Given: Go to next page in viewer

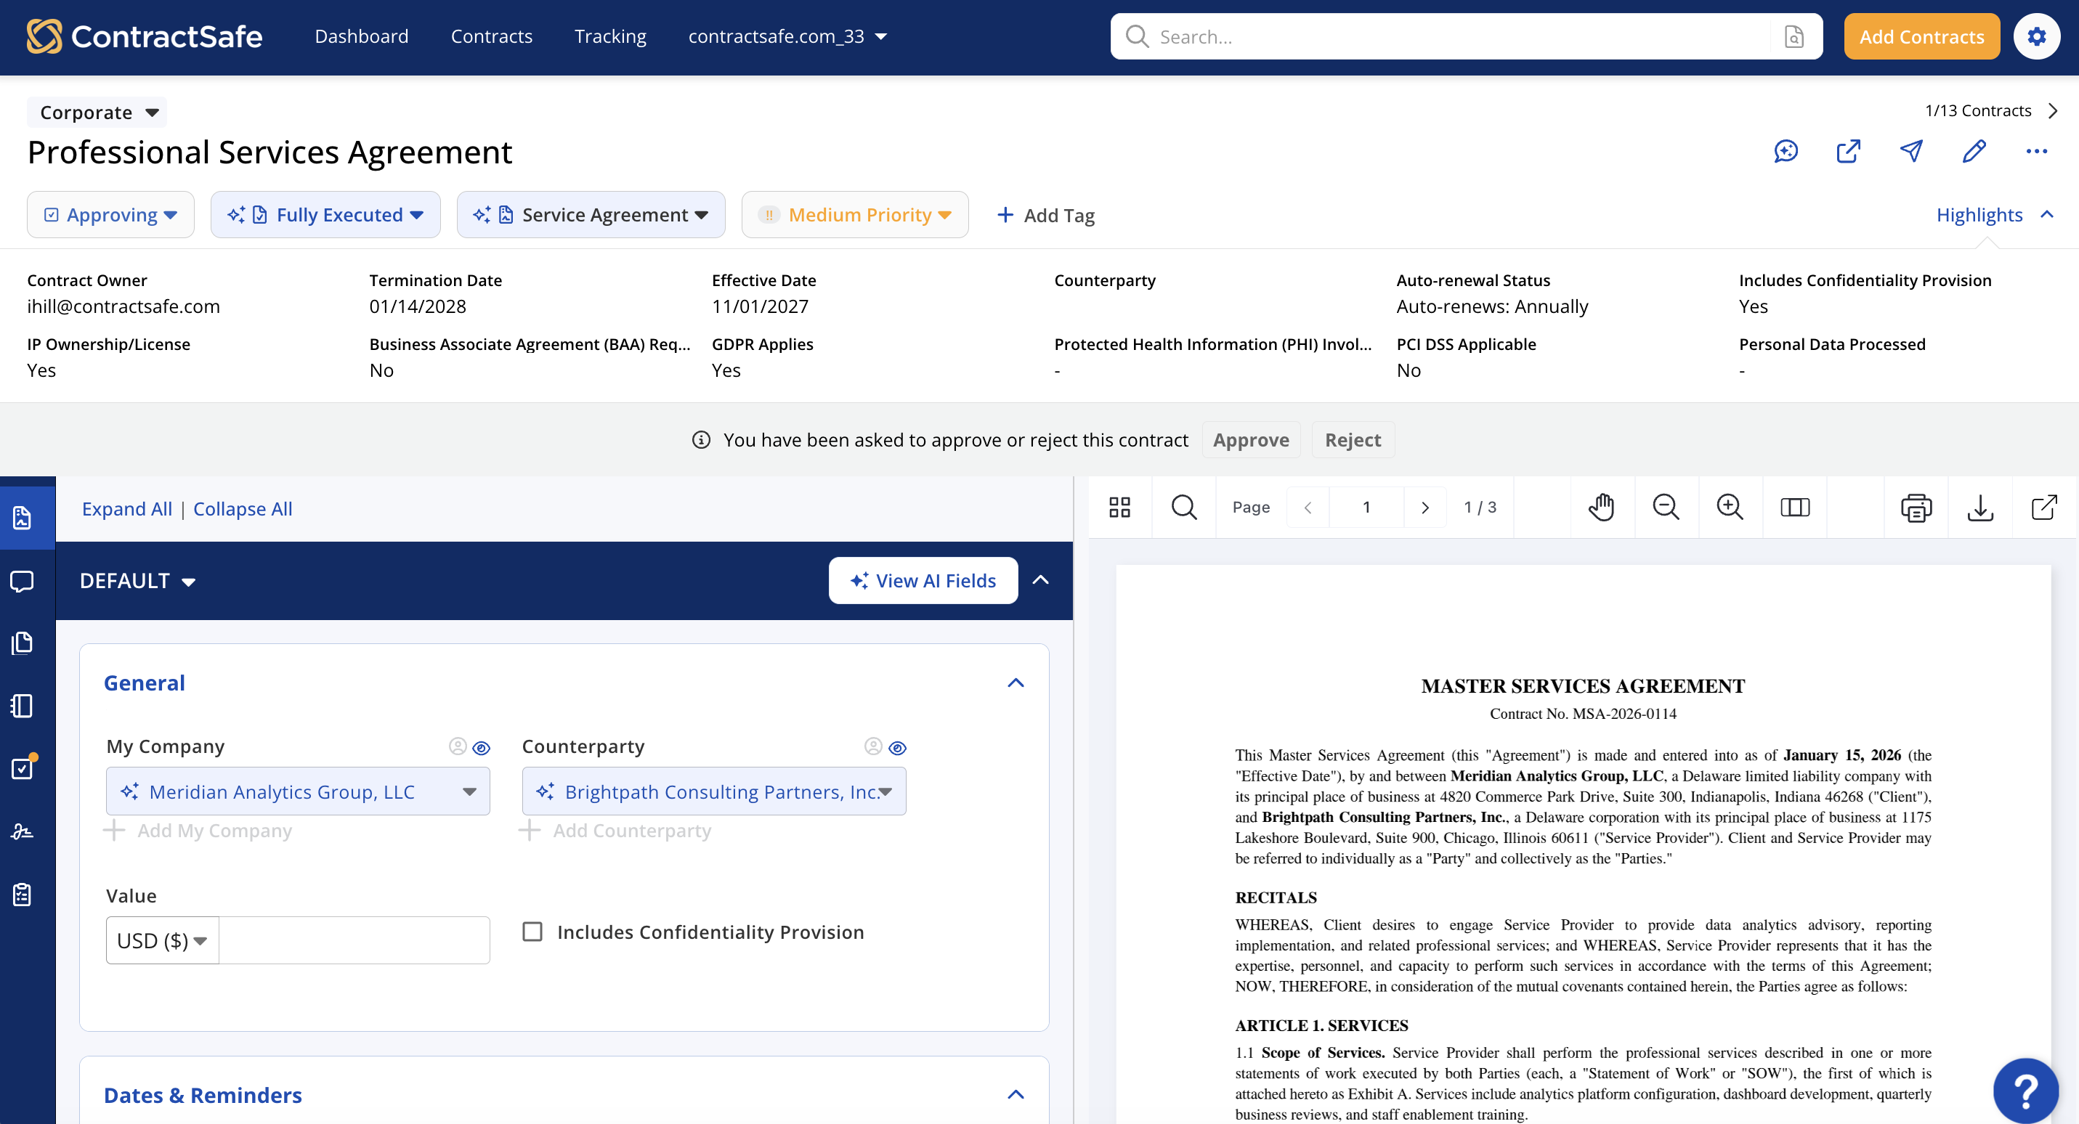Looking at the screenshot, I should (1424, 507).
